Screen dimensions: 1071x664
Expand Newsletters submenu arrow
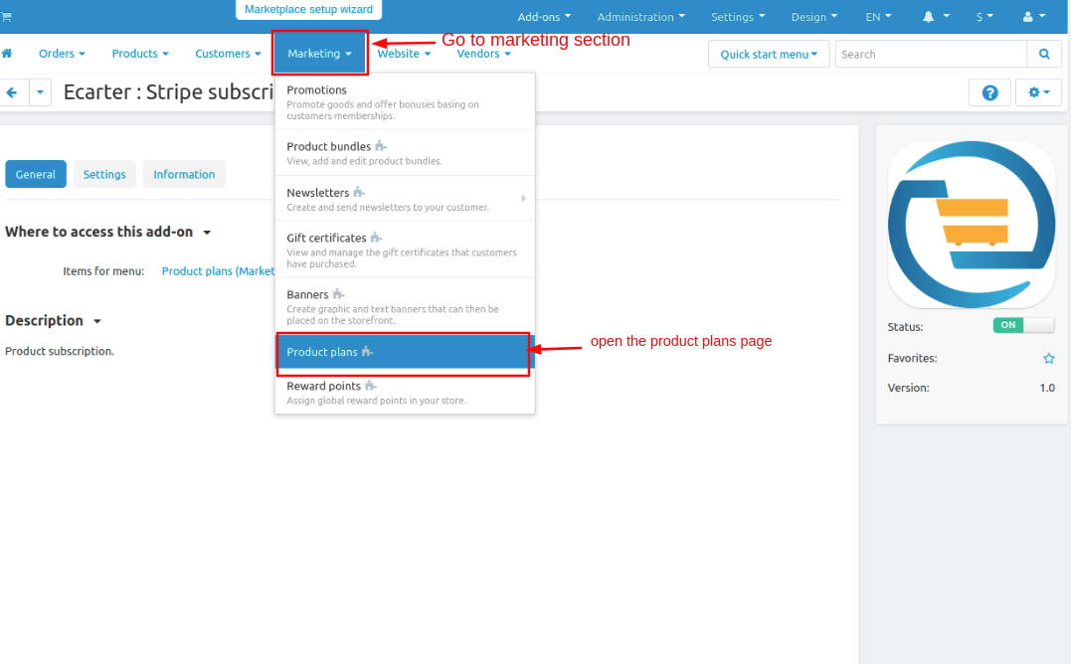point(523,199)
